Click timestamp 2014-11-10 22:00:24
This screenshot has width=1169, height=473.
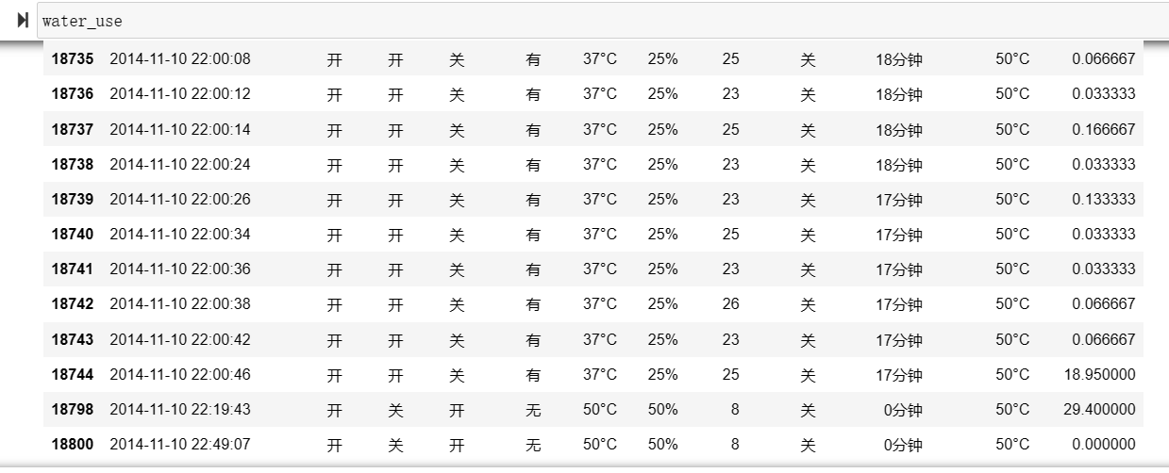180,164
